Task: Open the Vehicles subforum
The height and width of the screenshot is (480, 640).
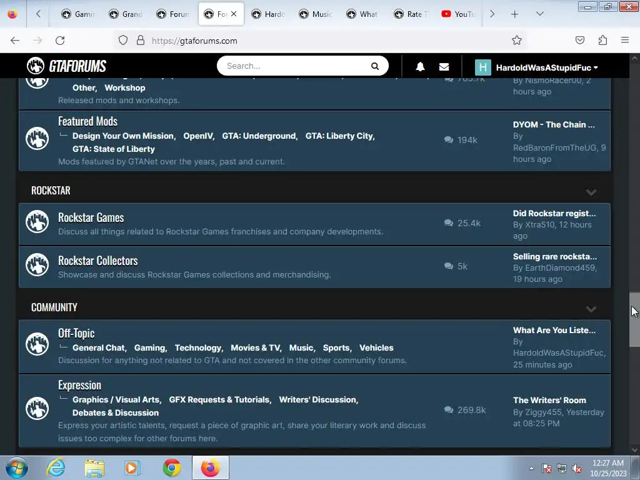Action: pyautogui.click(x=376, y=347)
